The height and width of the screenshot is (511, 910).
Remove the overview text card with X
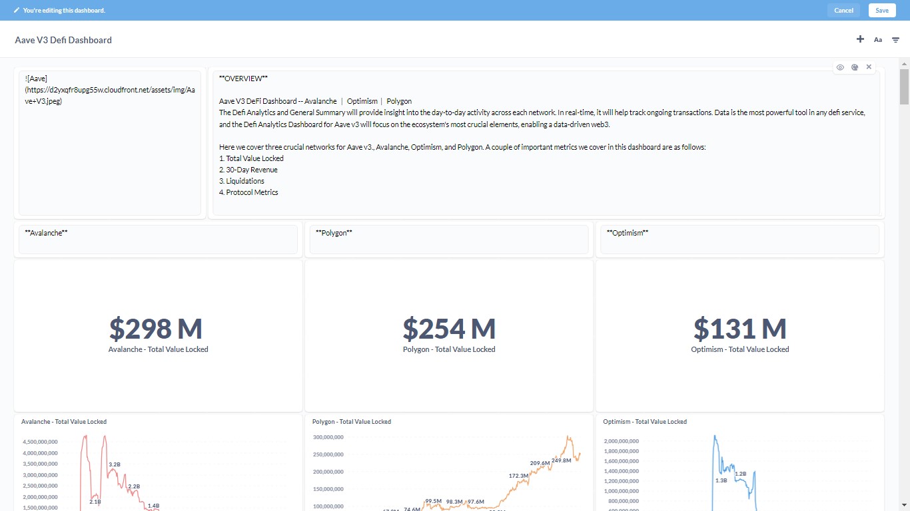[869, 67]
